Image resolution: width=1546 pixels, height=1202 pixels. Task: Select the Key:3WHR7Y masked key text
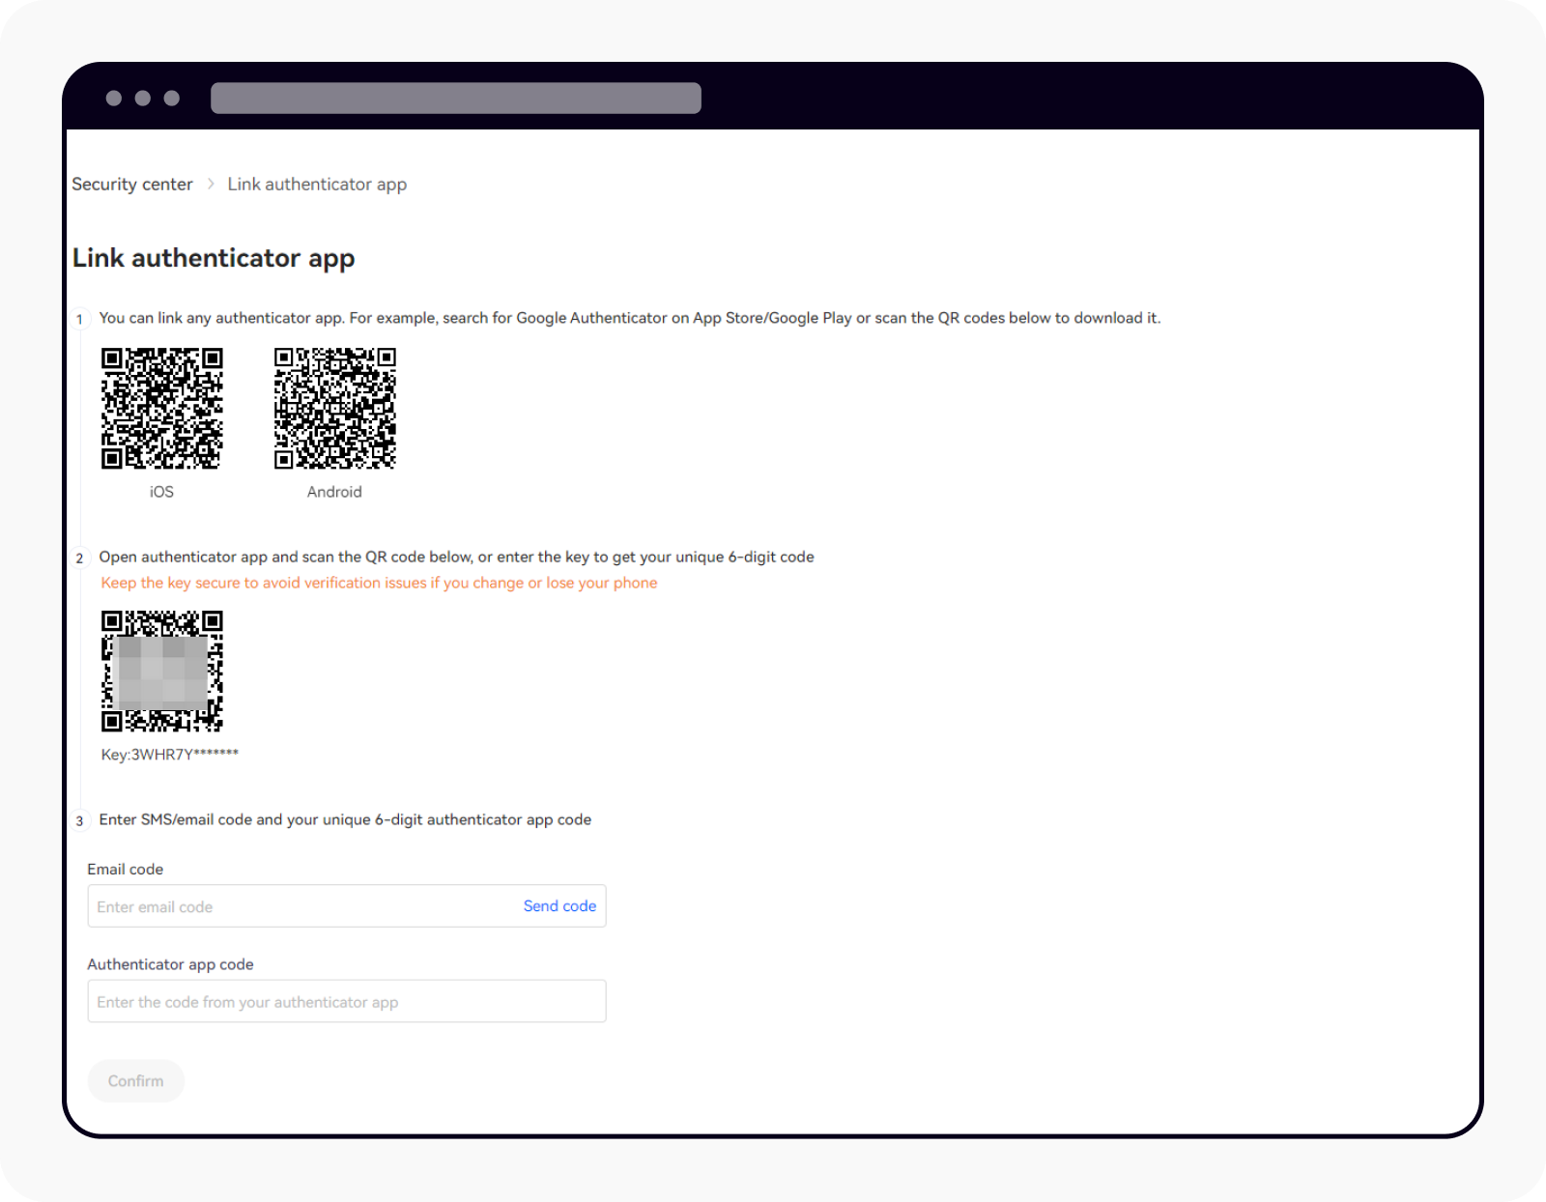pos(170,755)
